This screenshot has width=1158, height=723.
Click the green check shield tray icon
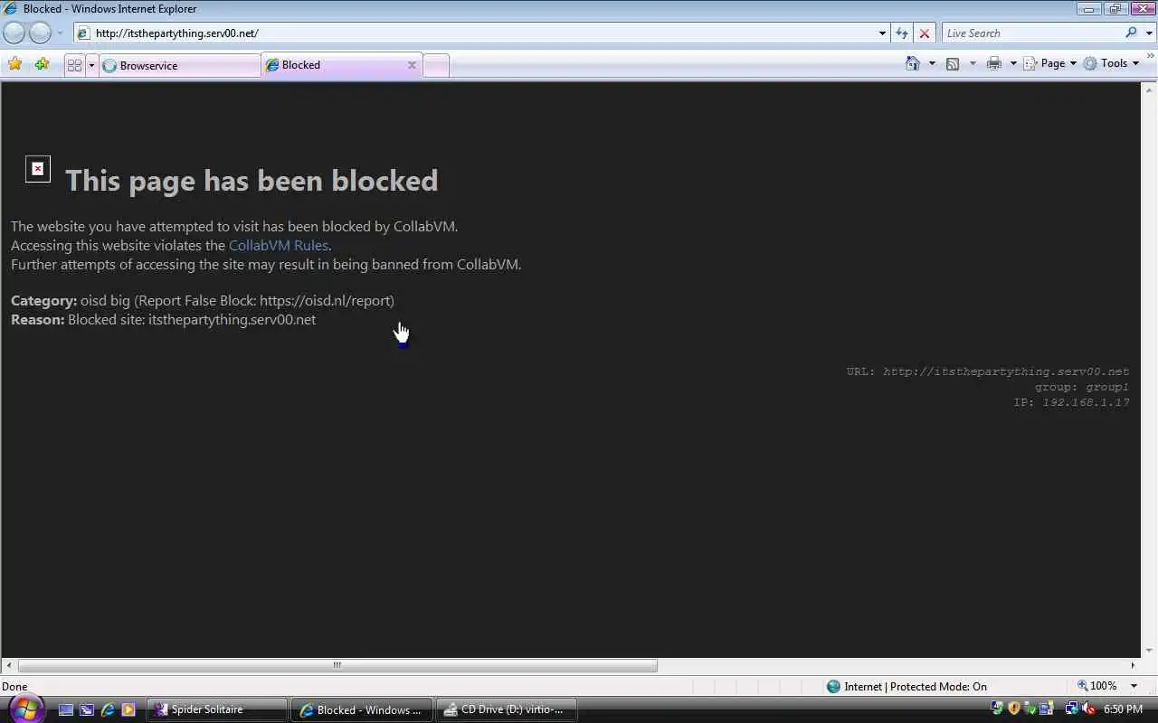[1030, 709]
